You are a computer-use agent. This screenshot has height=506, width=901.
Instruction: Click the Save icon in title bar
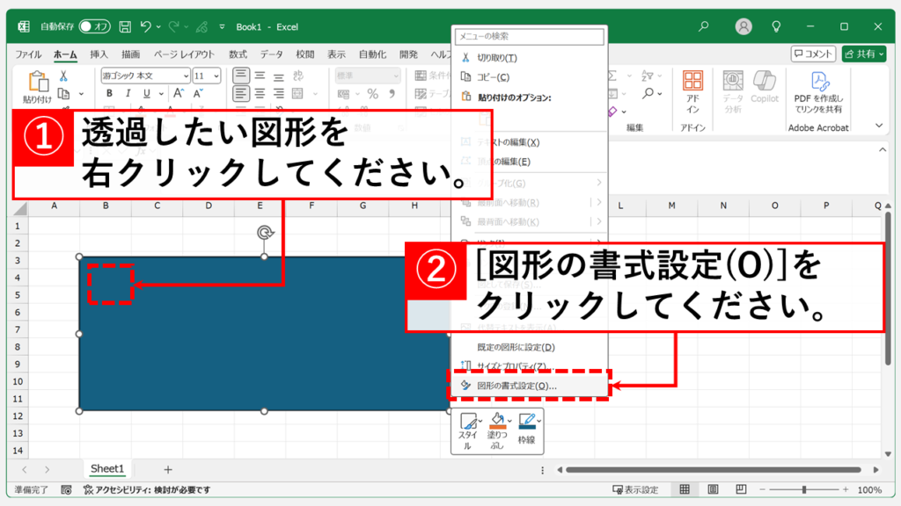pos(126,26)
